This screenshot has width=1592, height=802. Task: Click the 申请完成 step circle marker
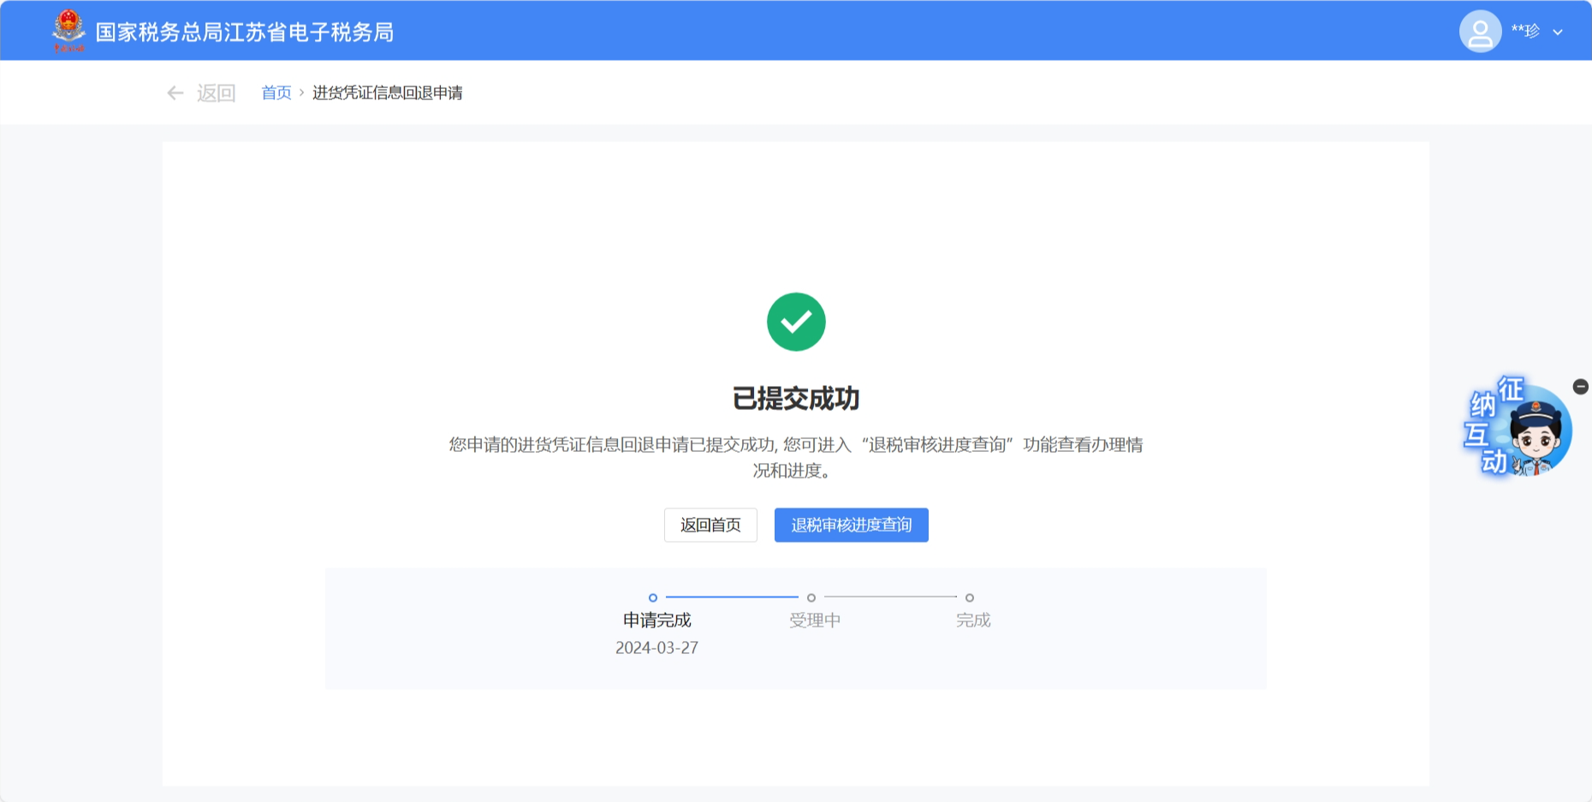653,597
